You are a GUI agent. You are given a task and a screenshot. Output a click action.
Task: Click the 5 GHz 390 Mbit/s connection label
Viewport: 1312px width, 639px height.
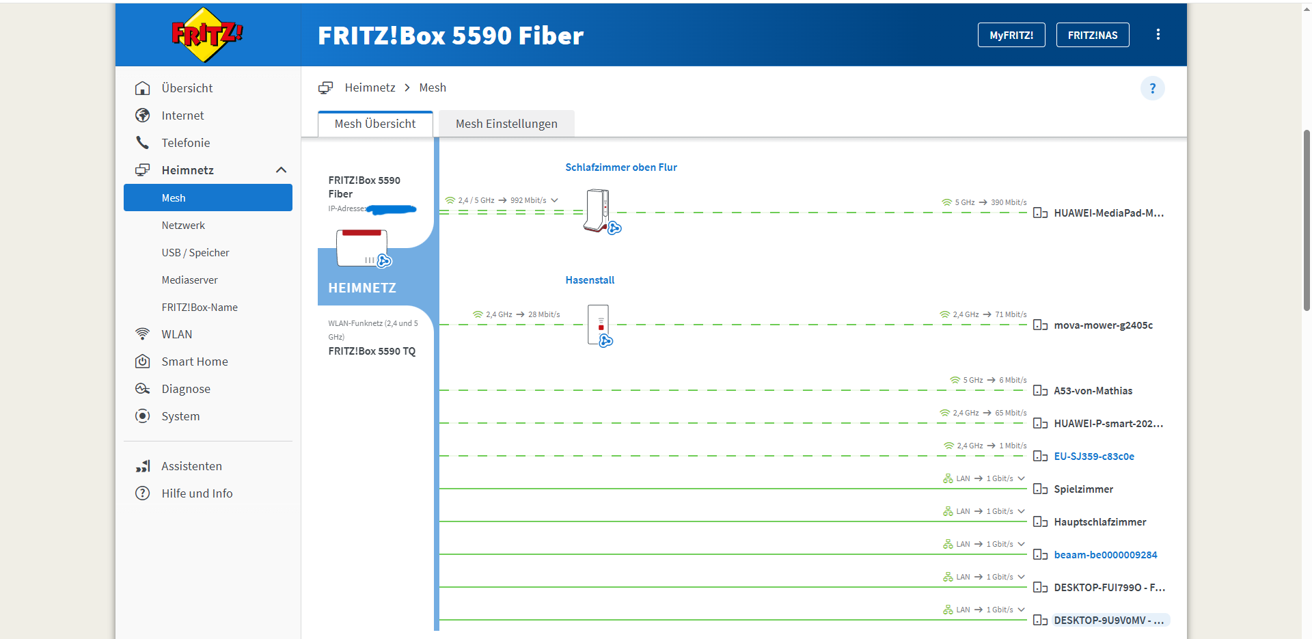984,202
